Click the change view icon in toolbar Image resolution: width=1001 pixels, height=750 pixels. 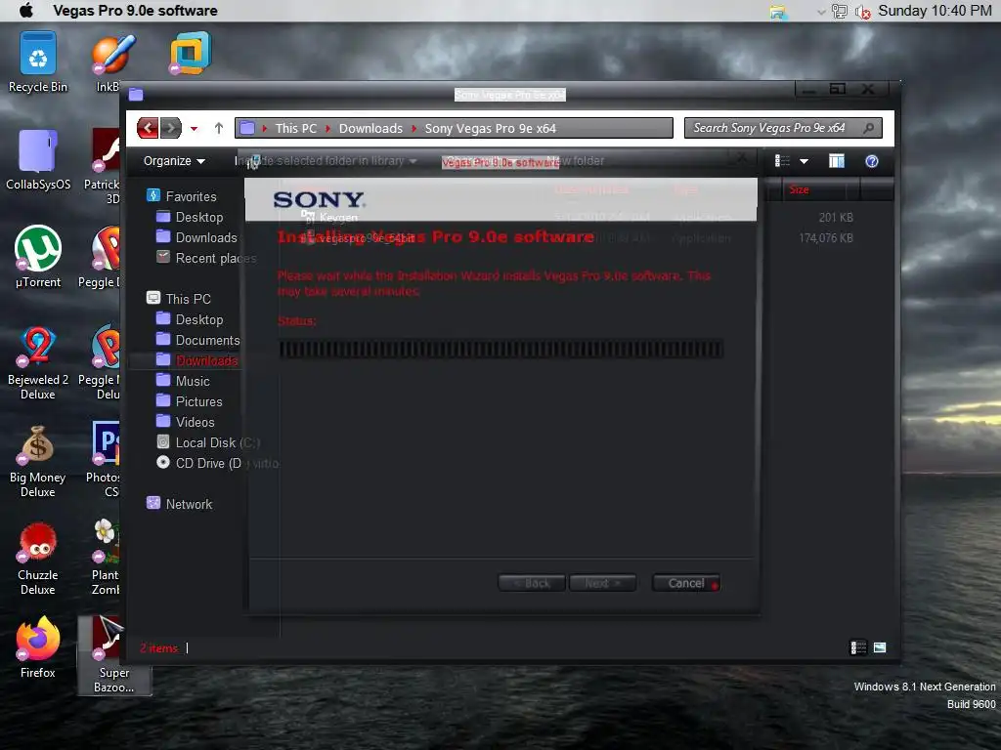pyautogui.click(x=782, y=161)
